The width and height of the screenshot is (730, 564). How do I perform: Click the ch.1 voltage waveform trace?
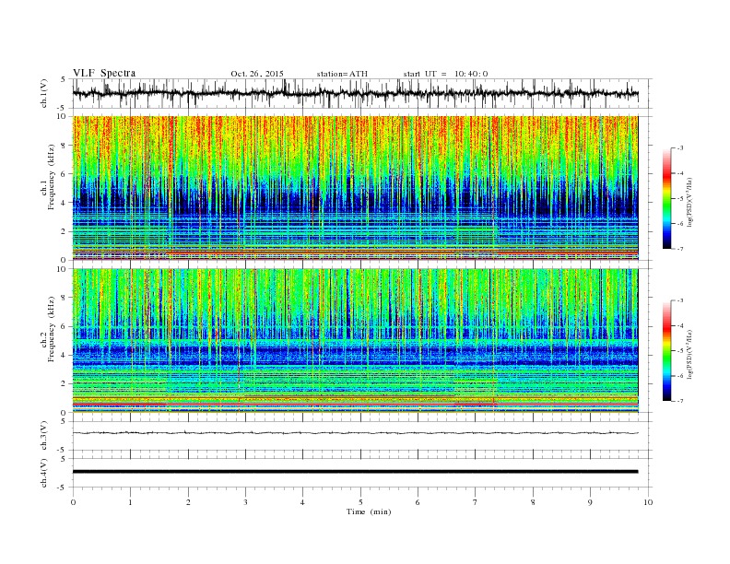click(x=355, y=93)
